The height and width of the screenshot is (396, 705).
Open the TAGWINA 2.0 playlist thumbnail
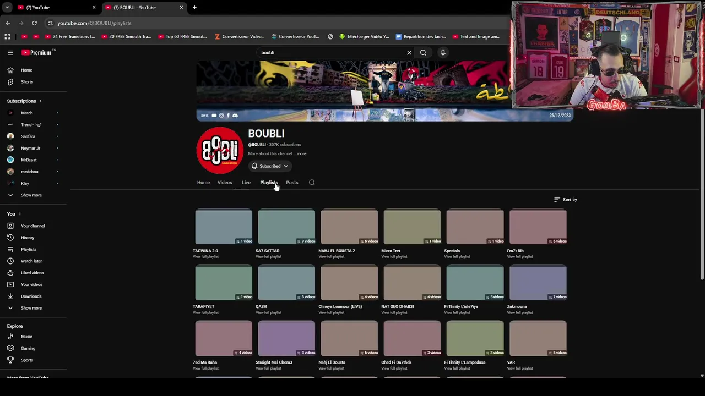224,227
